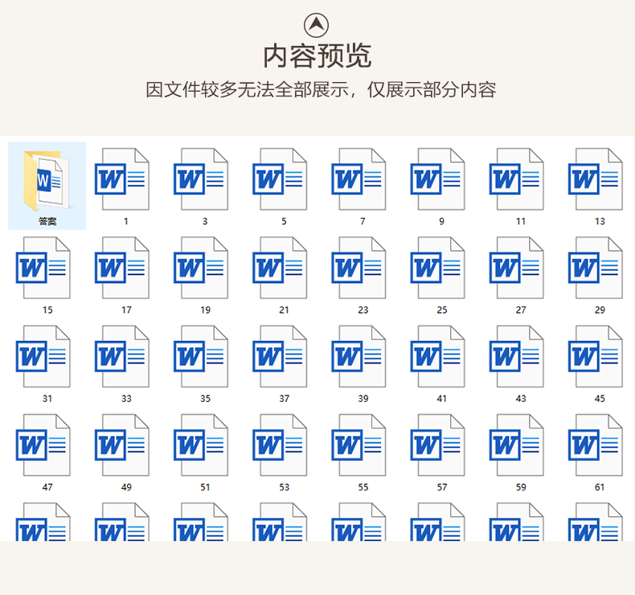Click the circled up-arrow icon above 内容预览
635x595 pixels.
coord(316,25)
